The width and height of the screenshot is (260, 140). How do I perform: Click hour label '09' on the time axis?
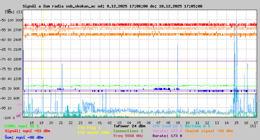coord(178,123)
